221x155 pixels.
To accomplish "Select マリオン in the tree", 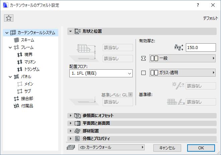I will click(30, 62).
